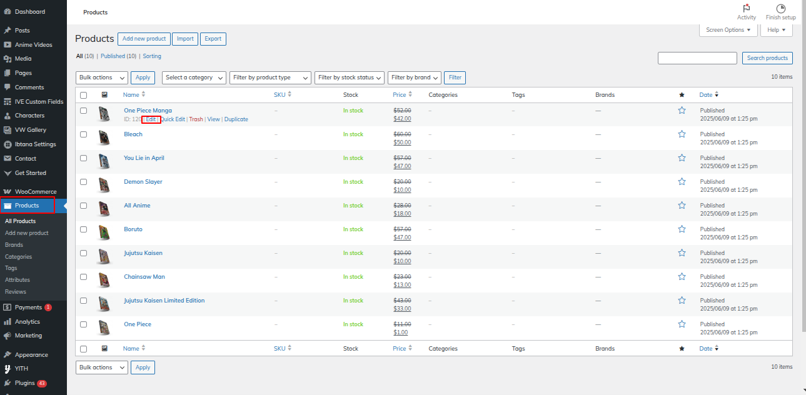The height and width of the screenshot is (395, 806).
Task: Tick the select-all checkbox in table header
Action: 83,95
